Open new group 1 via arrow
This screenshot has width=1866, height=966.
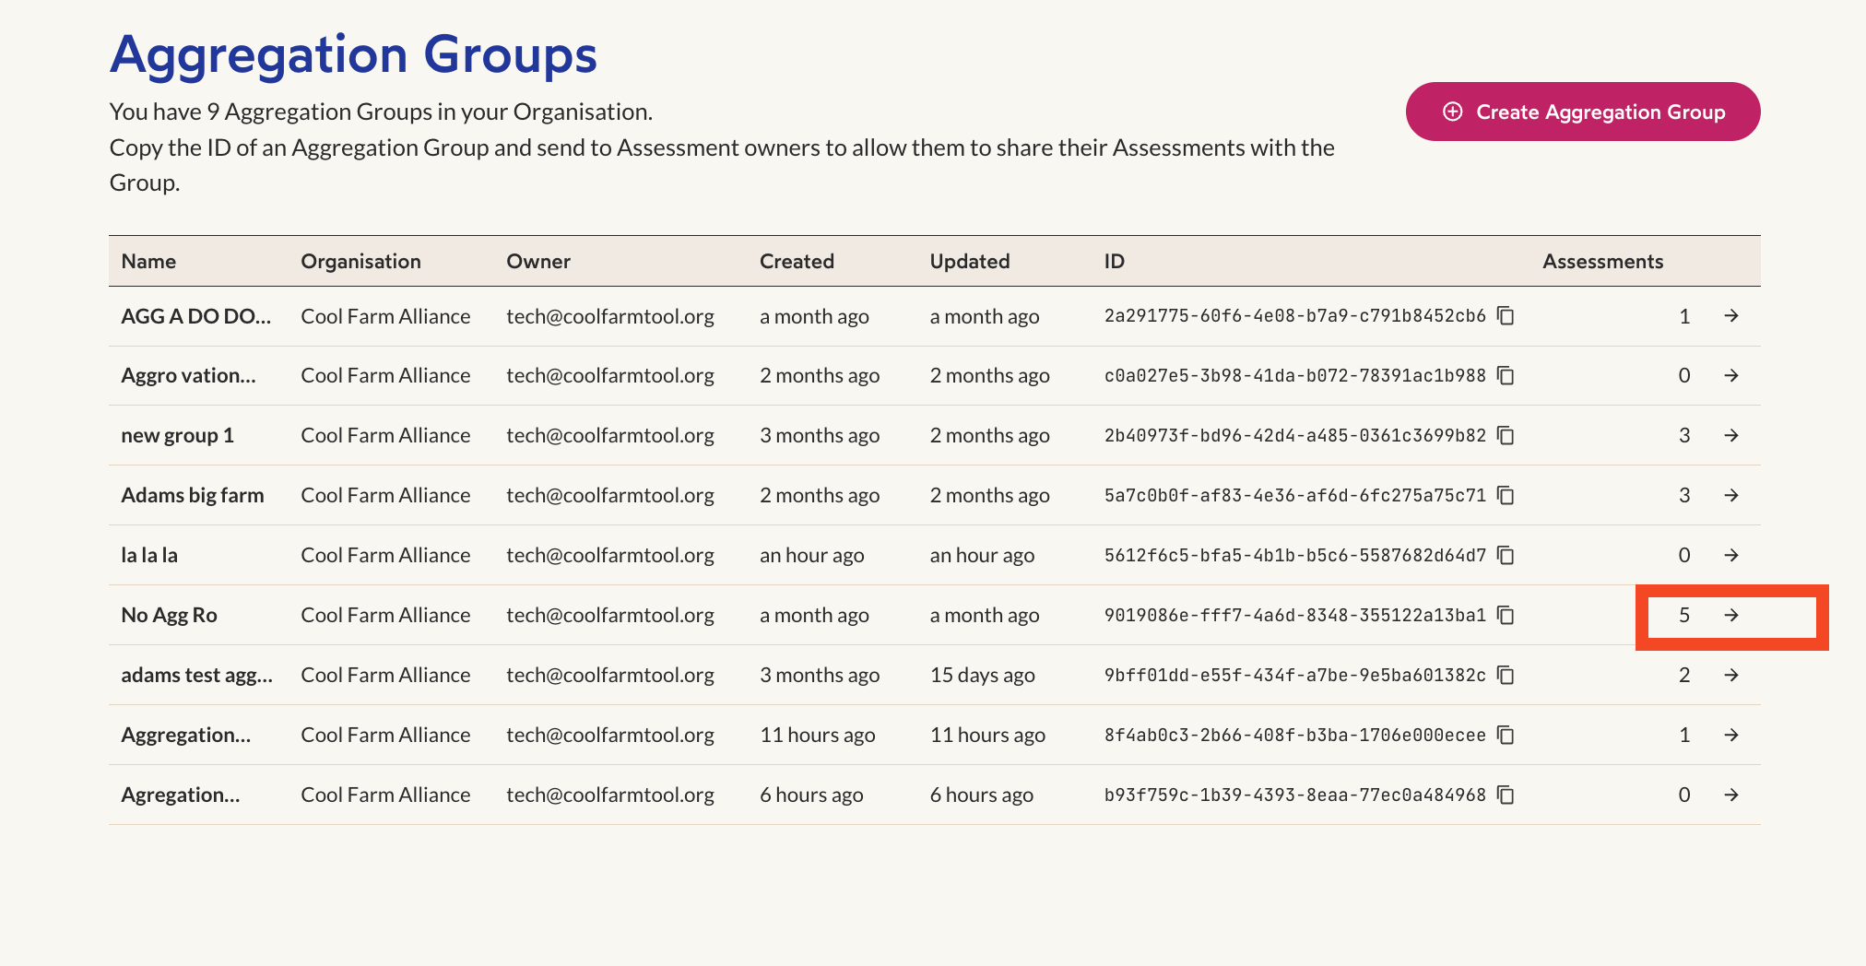pos(1731,435)
